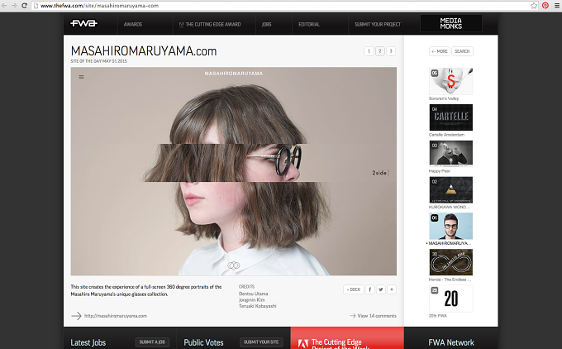Click the diamond logo icon on preview
The image size is (562, 349).
(x=233, y=265)
